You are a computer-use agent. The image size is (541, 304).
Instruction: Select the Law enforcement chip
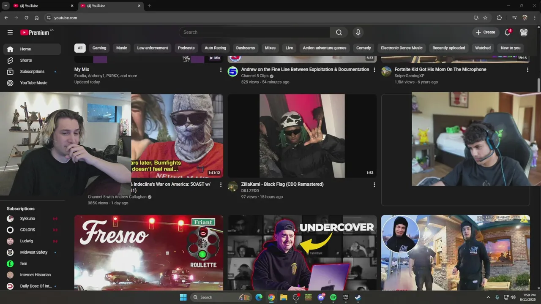point(153,48)
